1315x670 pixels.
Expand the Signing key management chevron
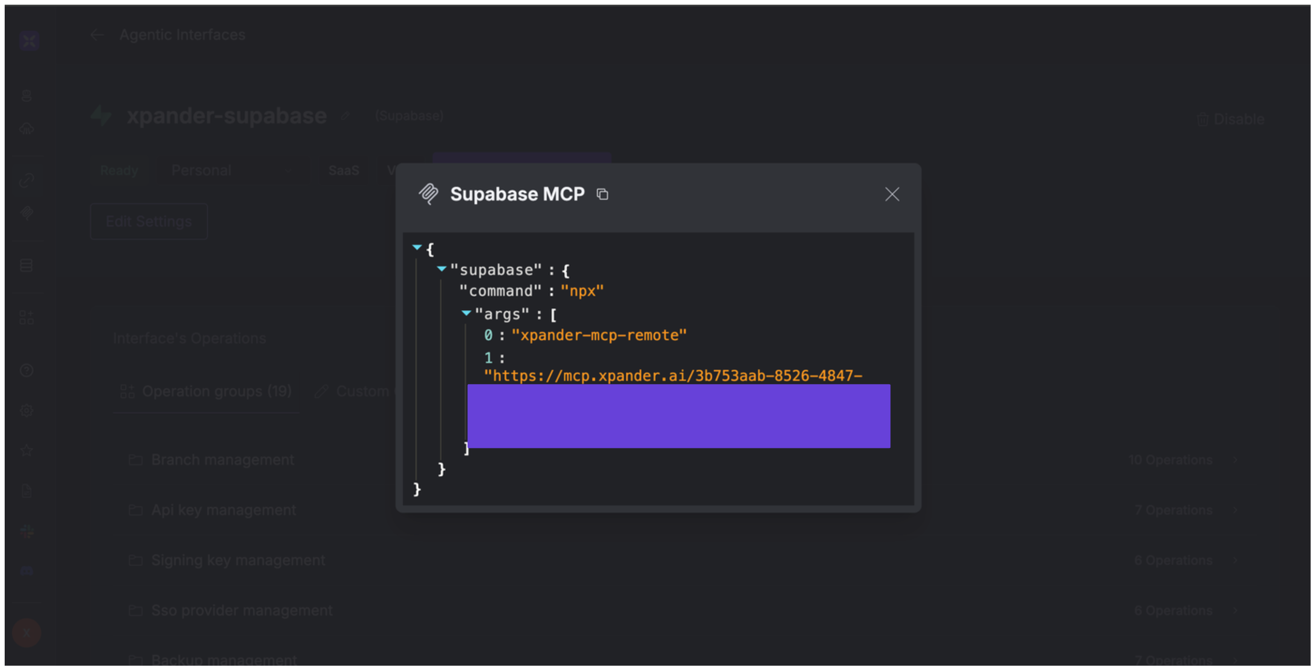[1236, 560]
